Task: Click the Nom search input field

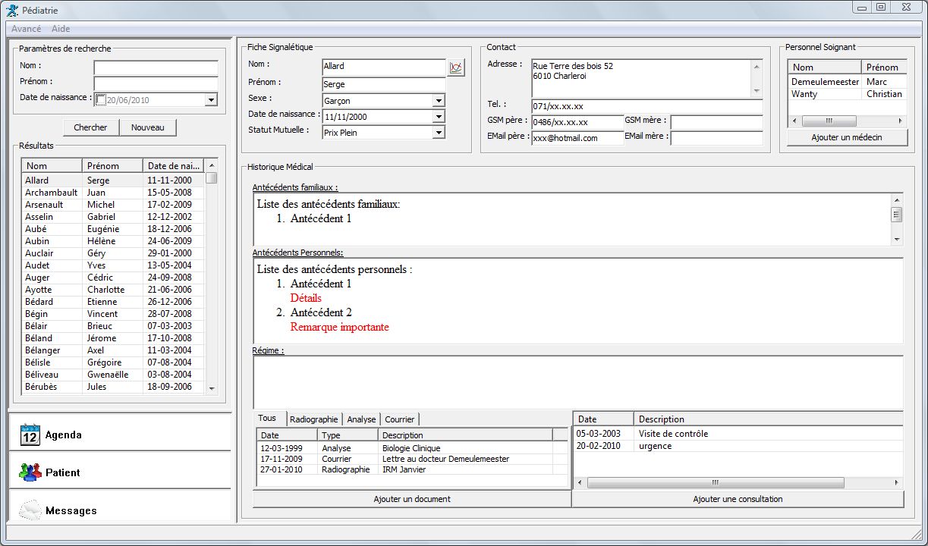Action: pos(156,67)
